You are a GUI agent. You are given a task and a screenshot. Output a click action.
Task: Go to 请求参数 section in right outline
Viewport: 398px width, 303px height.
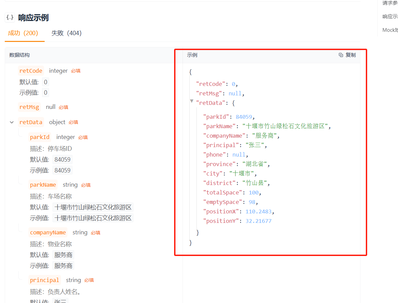[x=390, y=3]
